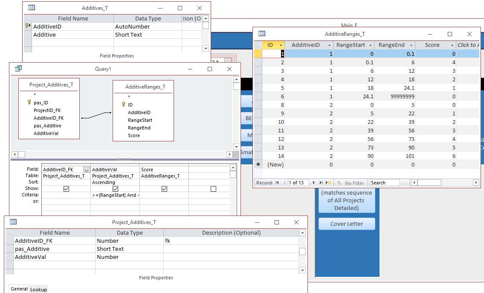Select ProjectID_FK in Project_Additives_T field list
Viewport: 484px width, 293px height.
47,110
